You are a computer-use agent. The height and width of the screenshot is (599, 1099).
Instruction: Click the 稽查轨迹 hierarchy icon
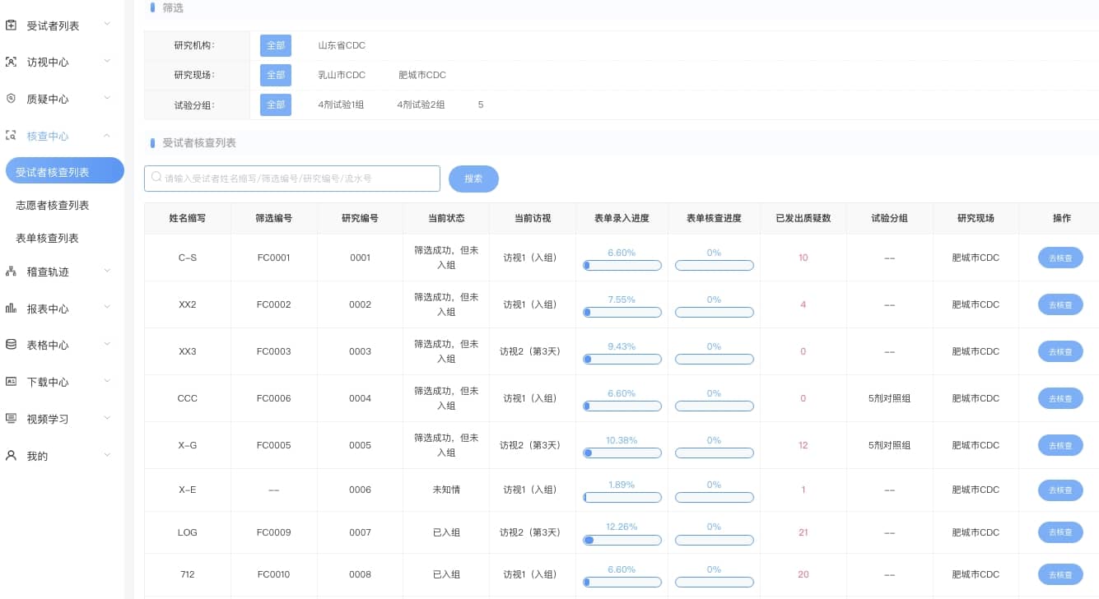point(11,272)
